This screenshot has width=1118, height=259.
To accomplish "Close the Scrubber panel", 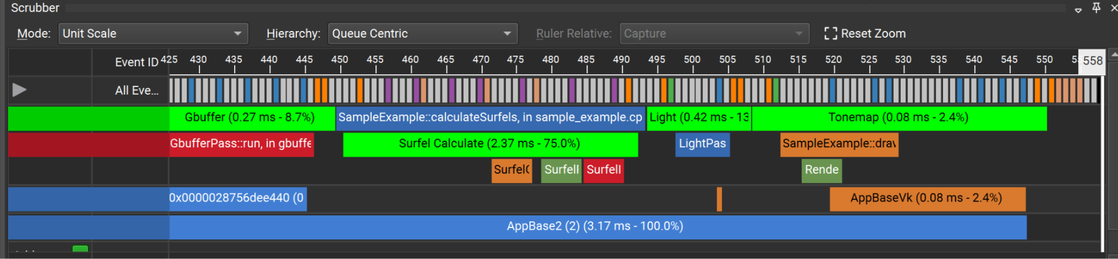I will [1113, 8].
